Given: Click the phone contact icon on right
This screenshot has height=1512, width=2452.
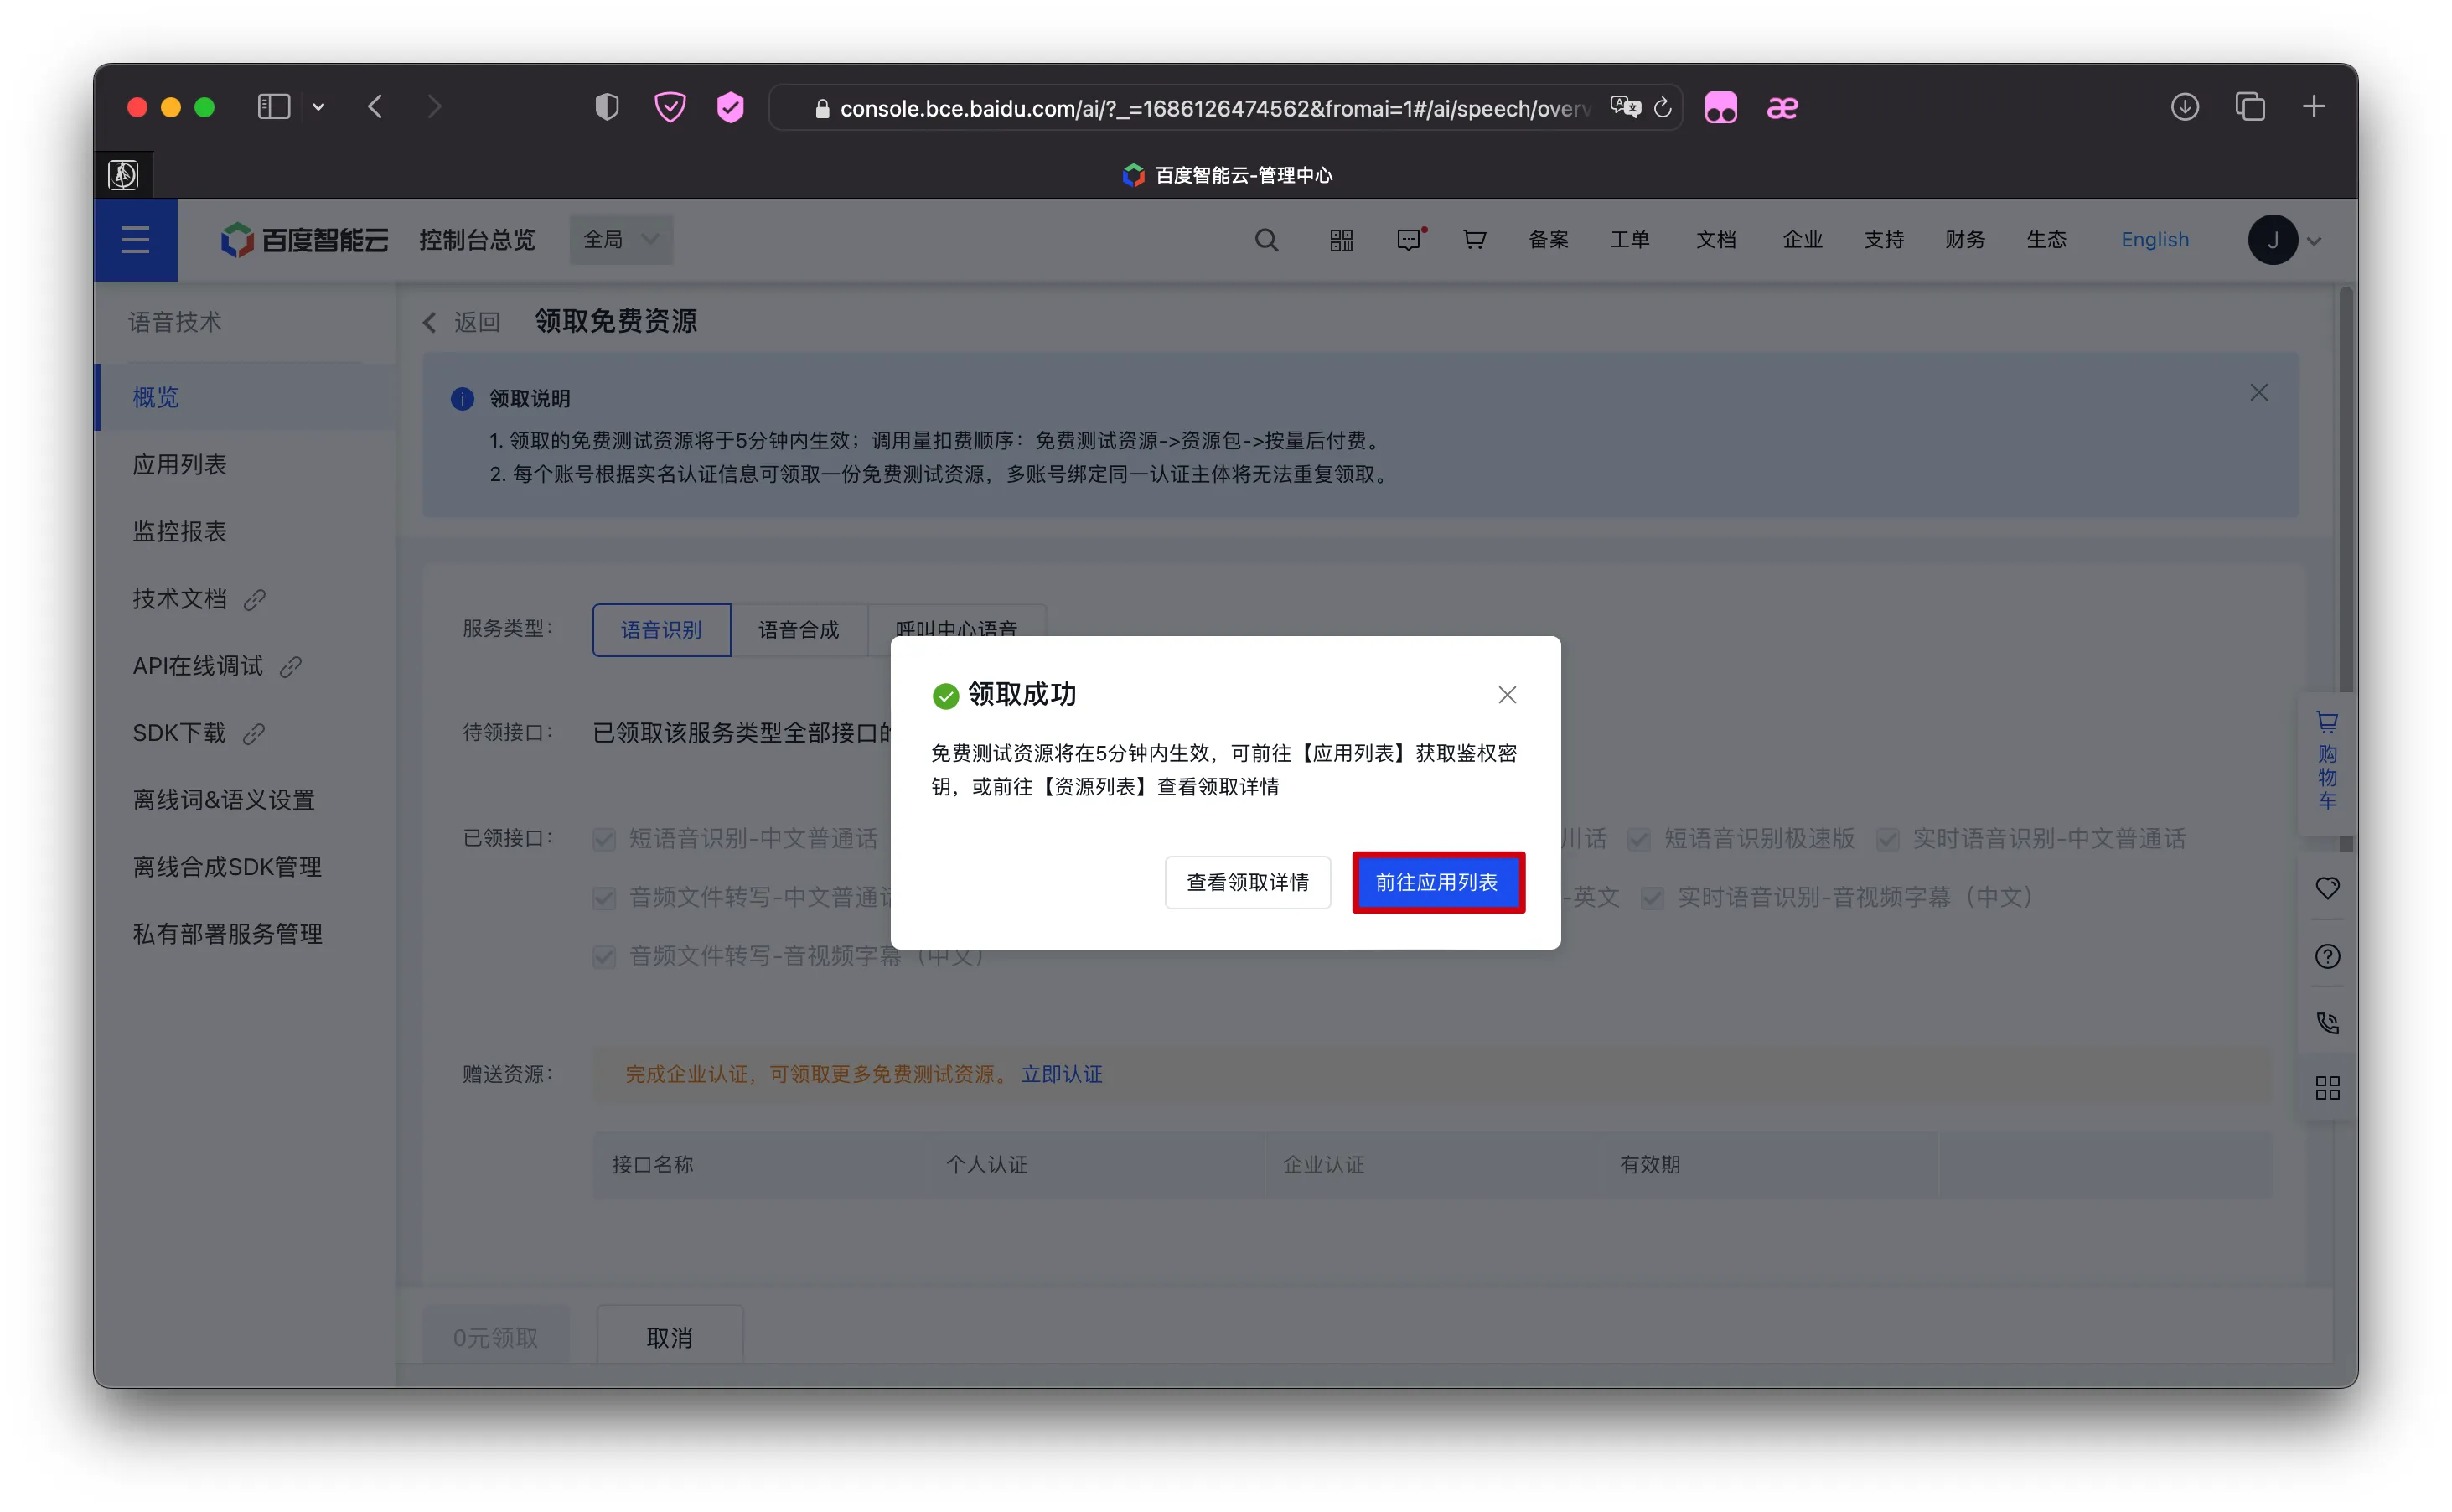Looking at the screenshot, I should pyautogui.click(x=2327, y=1022).
